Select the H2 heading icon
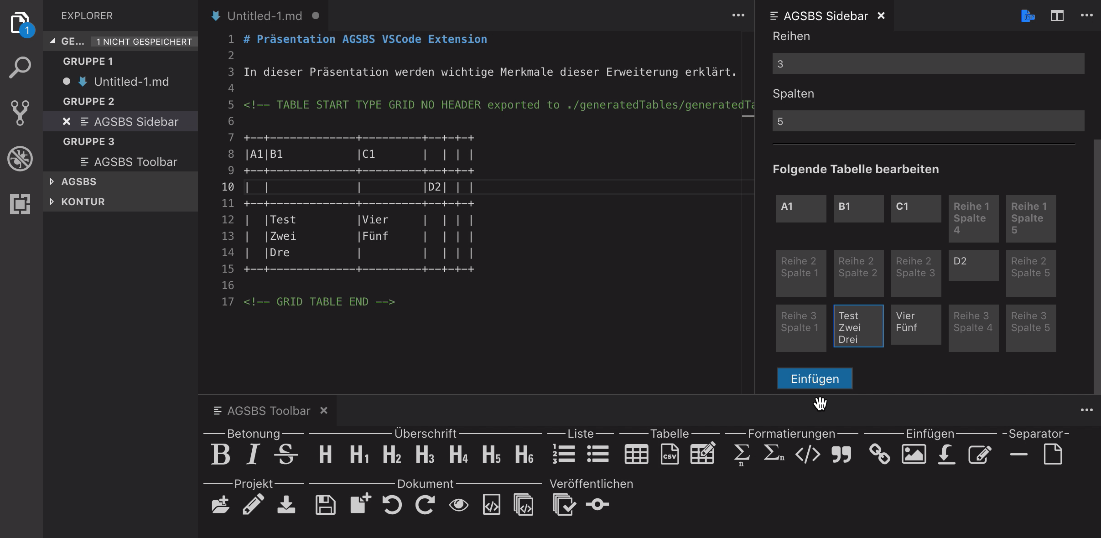The height and width of the screenshot is (538, 1101). pyautogui.click(x=391, y=454)
